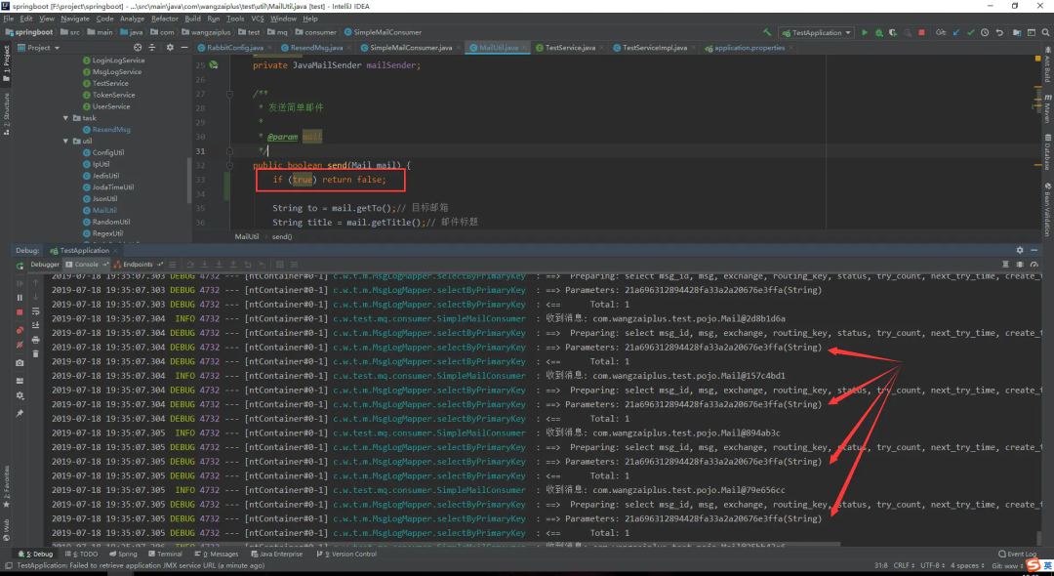Pin the Debug tab with the pin icon
Viewport: 1054px width, 576px height.
pyautogui.click(x=20, y=413)
